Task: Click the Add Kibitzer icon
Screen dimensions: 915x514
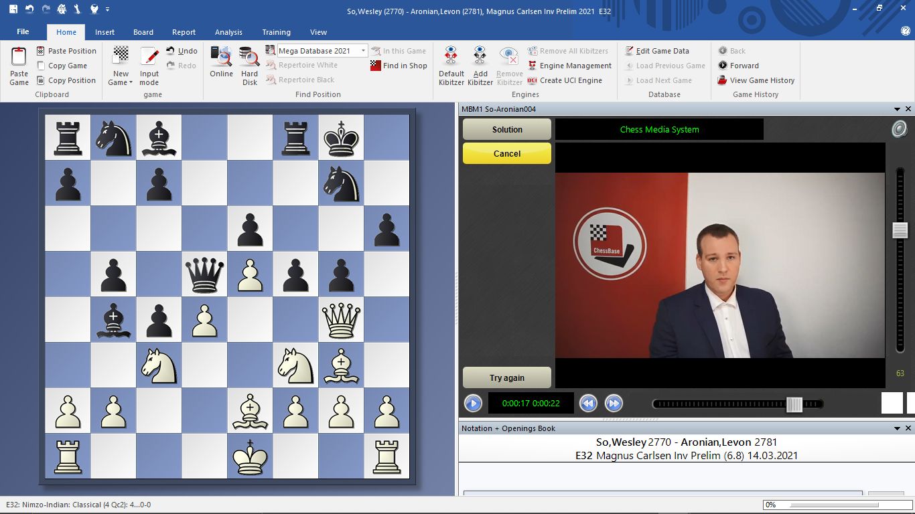Action: coord(480,57)
